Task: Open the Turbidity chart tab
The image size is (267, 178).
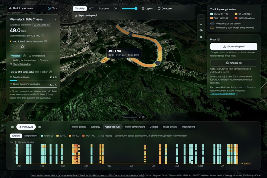Action: 95,127
